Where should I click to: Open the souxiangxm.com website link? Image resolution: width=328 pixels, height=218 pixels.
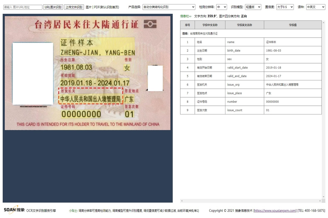click(274, 210)
